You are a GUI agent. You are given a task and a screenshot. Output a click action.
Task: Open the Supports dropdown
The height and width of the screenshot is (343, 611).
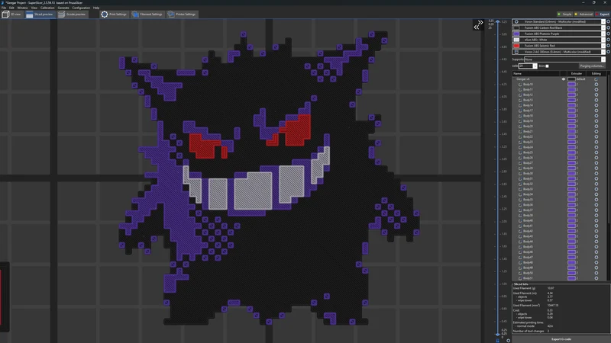pos(564,59)
